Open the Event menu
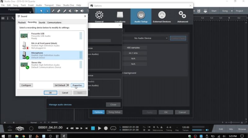248x138 pixels. click(x=31, y=5)
